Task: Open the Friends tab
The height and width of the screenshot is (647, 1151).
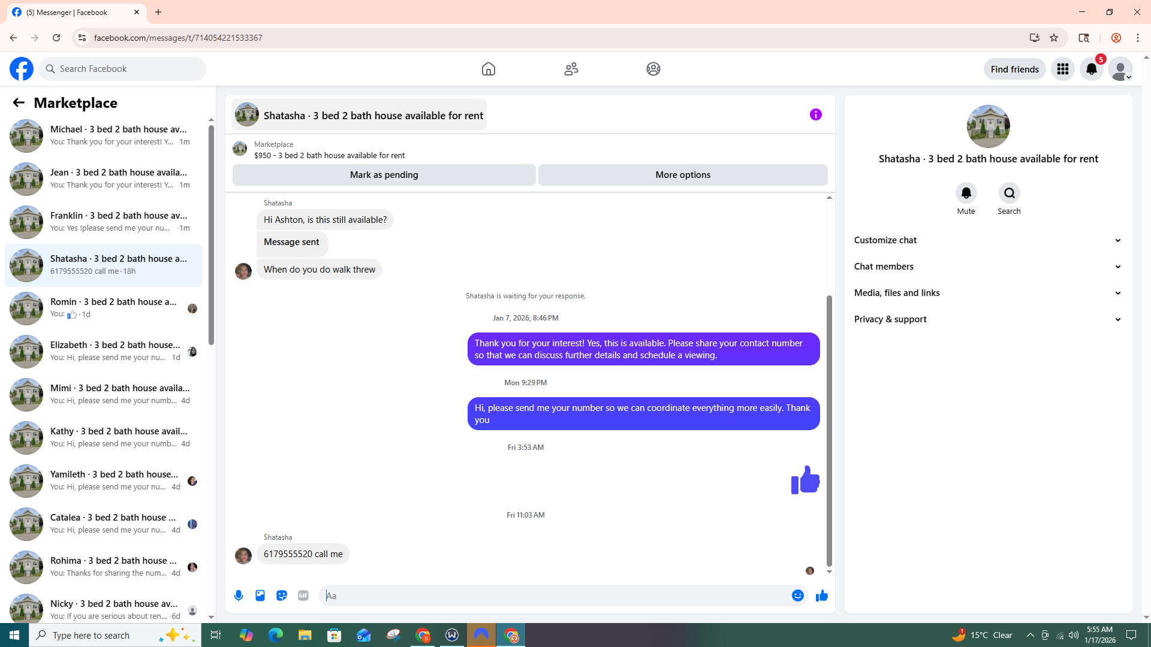Action: pos(571,69)
